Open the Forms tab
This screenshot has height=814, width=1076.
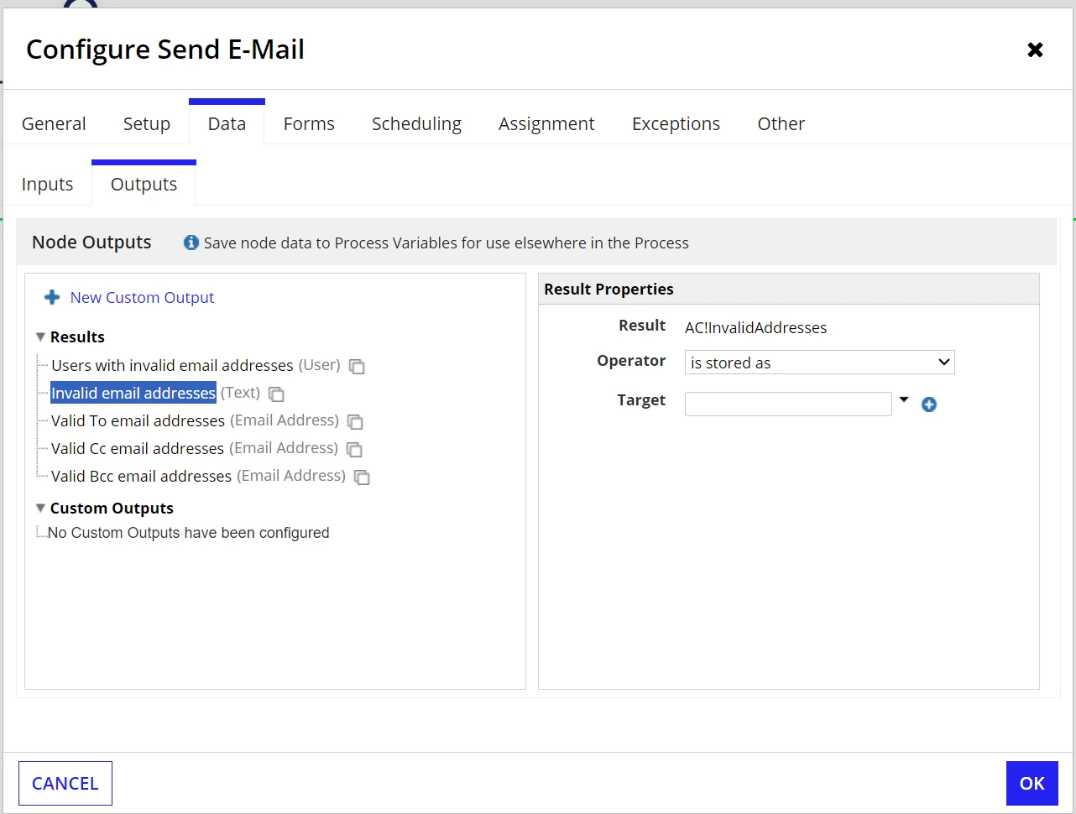[x=309, y=123]
